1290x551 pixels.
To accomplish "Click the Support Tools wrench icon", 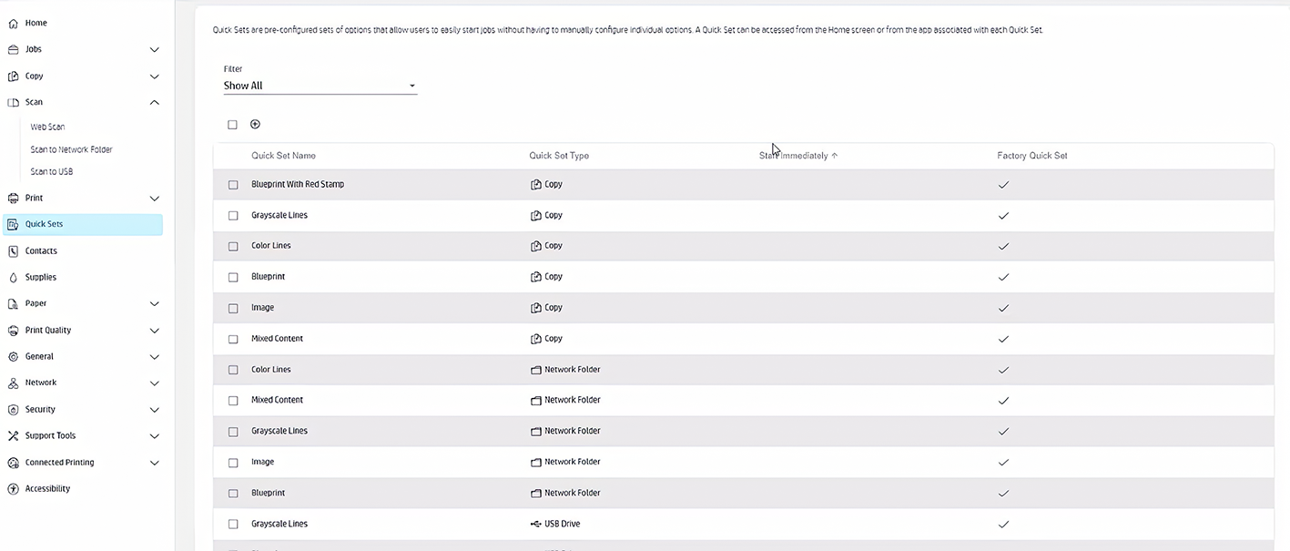I will coord(13,435).
